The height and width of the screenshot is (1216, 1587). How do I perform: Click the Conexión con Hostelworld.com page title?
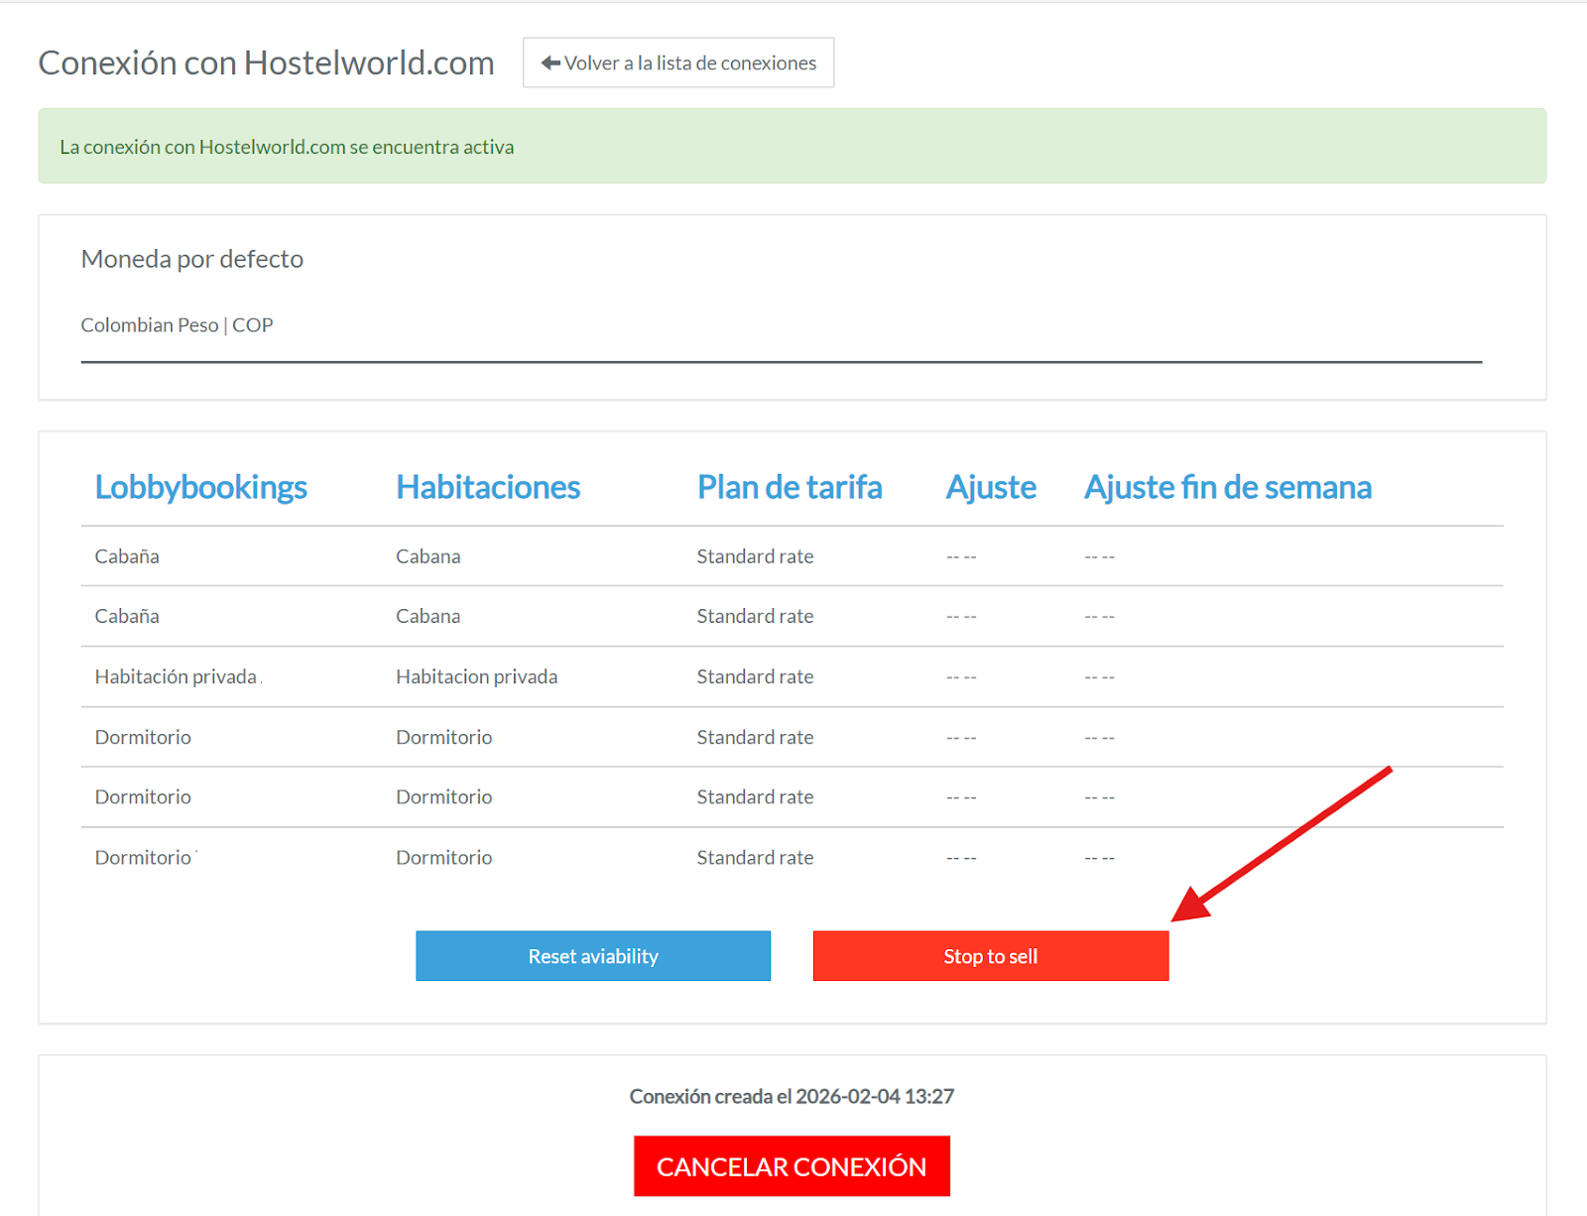266,63
